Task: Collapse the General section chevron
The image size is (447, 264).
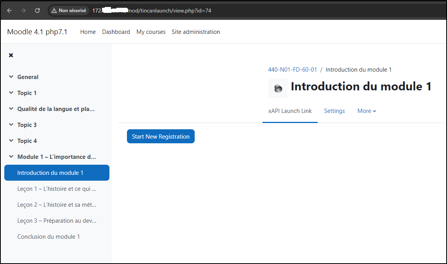Action: (x=11, y=77)
